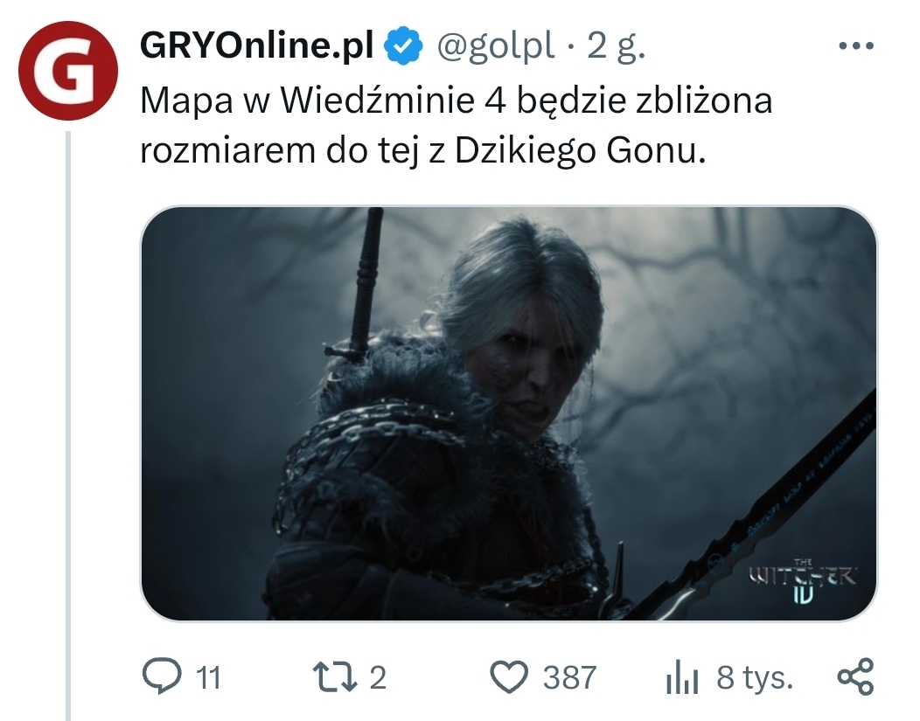Click the reply speech bubble icon
This screenshot has width=920, height=721.
(x=162, y=677)
